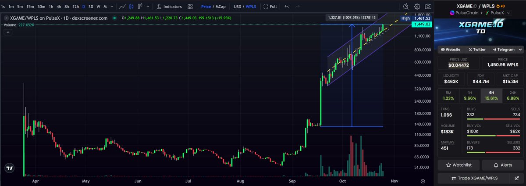Select the 1H stats tab

(469, 95)
